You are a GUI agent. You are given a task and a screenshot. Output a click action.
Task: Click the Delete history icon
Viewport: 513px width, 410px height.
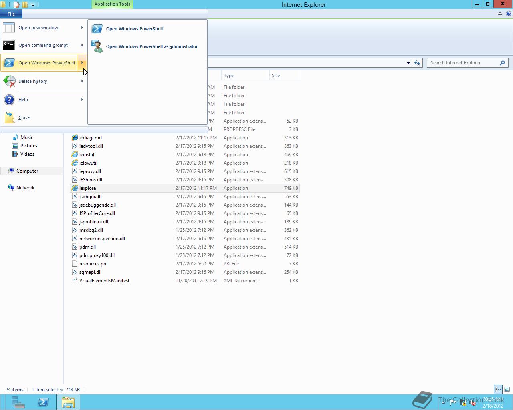point(9,81)
